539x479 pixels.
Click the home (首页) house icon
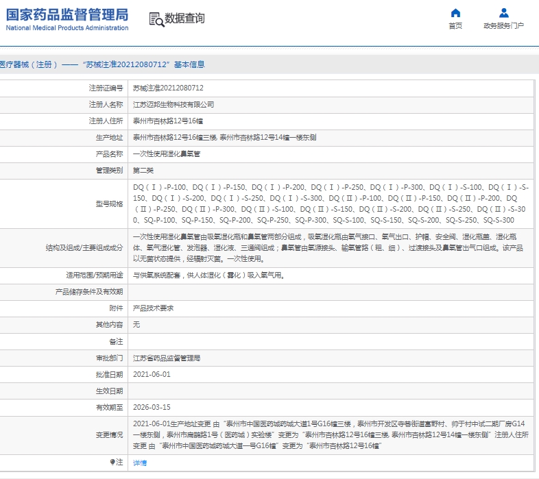[x=455, y=13]
